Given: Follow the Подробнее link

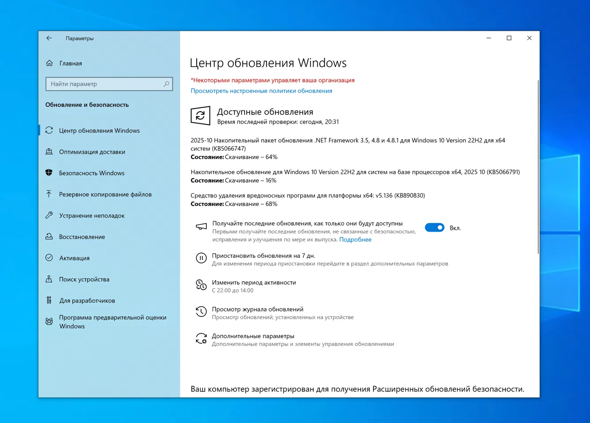Looking at the screenshot, I should click(355, 240).
